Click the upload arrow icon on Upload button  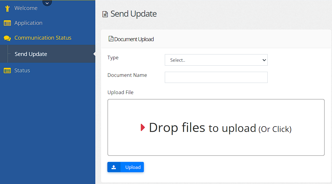[x=114, y=167]
